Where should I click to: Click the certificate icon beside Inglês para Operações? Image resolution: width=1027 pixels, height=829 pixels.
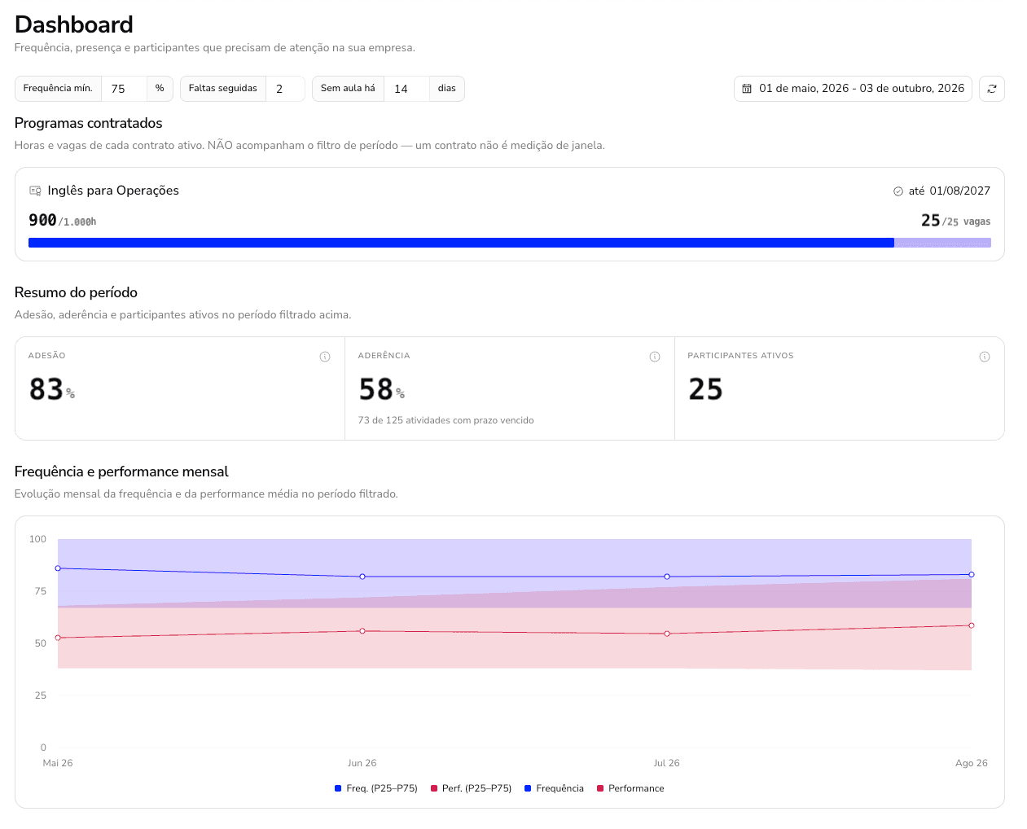point(35,191)
